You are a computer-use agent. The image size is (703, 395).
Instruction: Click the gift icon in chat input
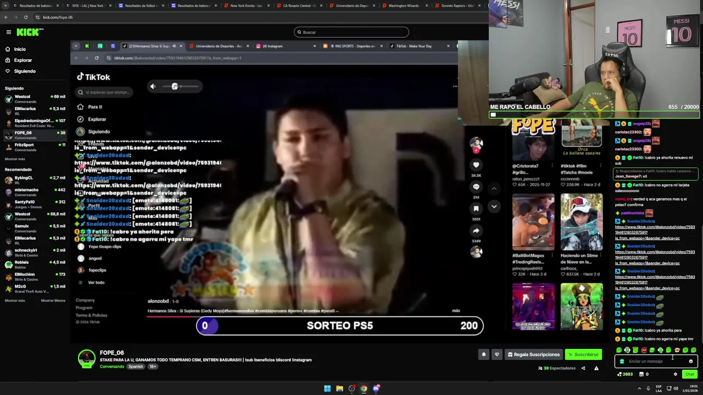click(x=622, y=362)
